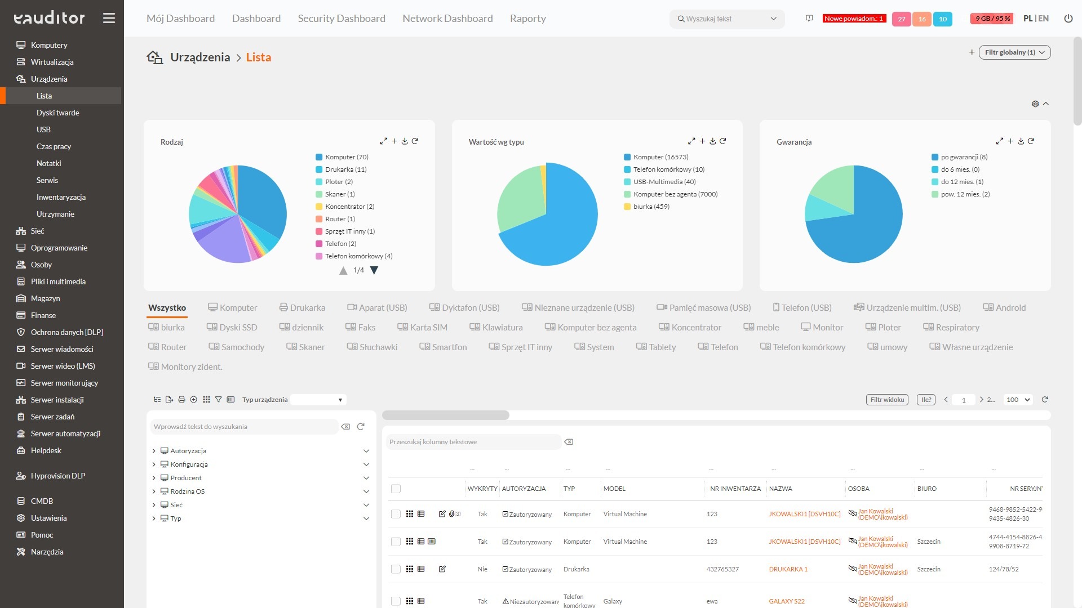Open the Filtr globalny dropdown
Screen dimensions: 1082x608
[1015, 52]
